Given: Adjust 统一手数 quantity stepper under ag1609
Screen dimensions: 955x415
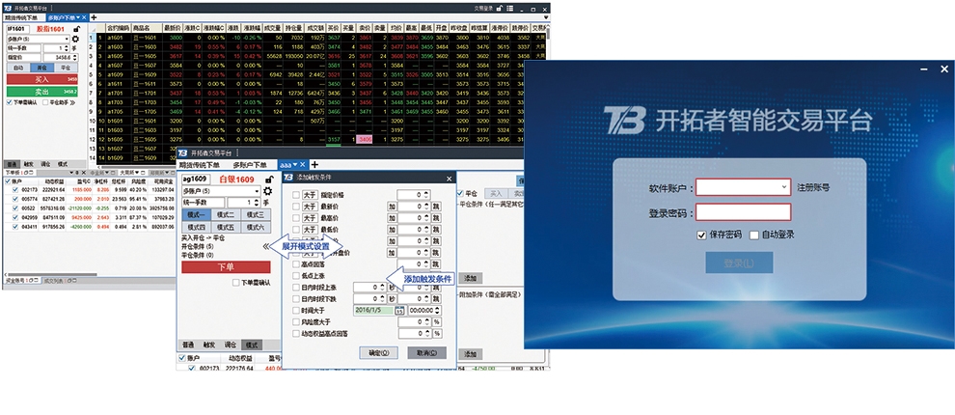Looking at the screenshot, I should pyautogui.click(x=257, y=203).
